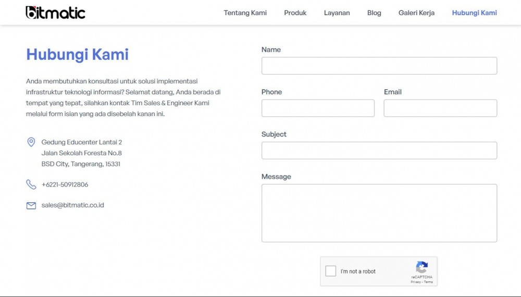Click the sales@bitmatic.co.id email address
Image resolution: width=521 pixels, height=297 pixels.
tap(73, 205)
